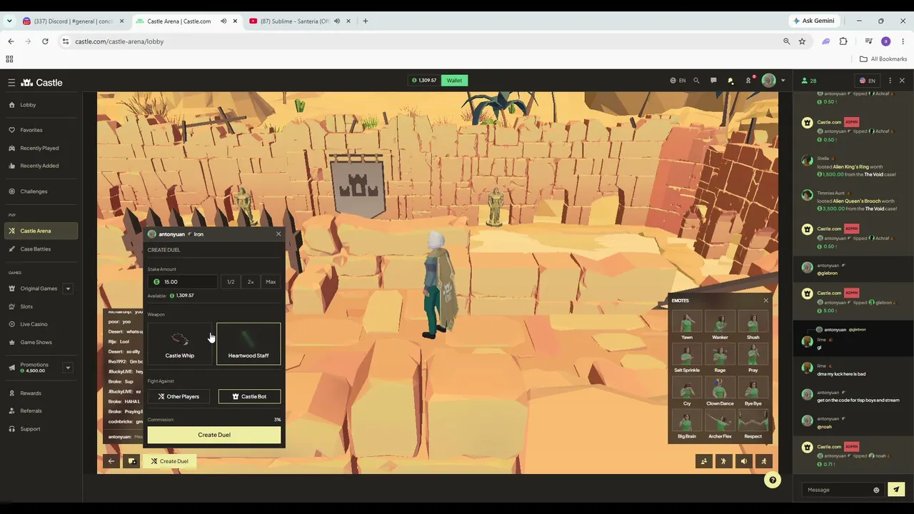Select Castle Whip weapon

coord(180,343)
